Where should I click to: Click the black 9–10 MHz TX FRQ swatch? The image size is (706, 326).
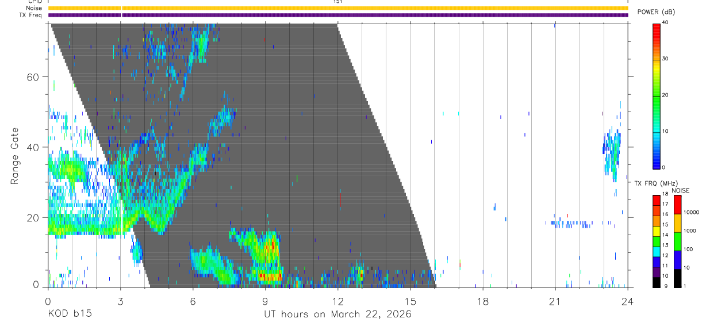(656, 282)
